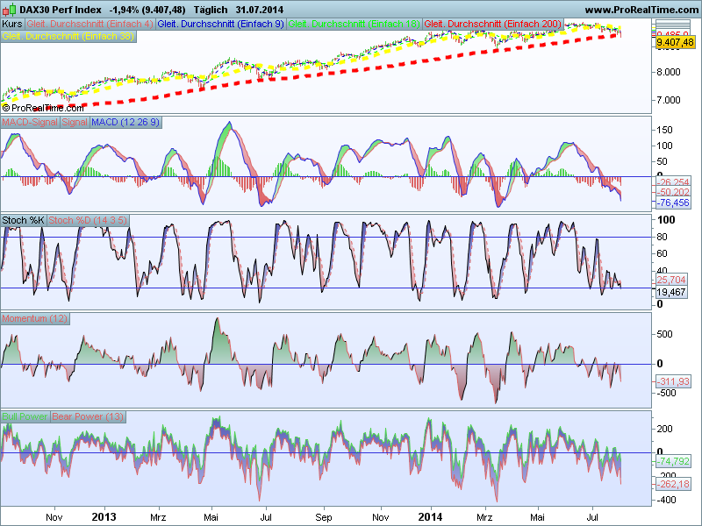Click the Sep marker on time axis
This screenshot has height=526, width=702.
[x=324, y=517]
